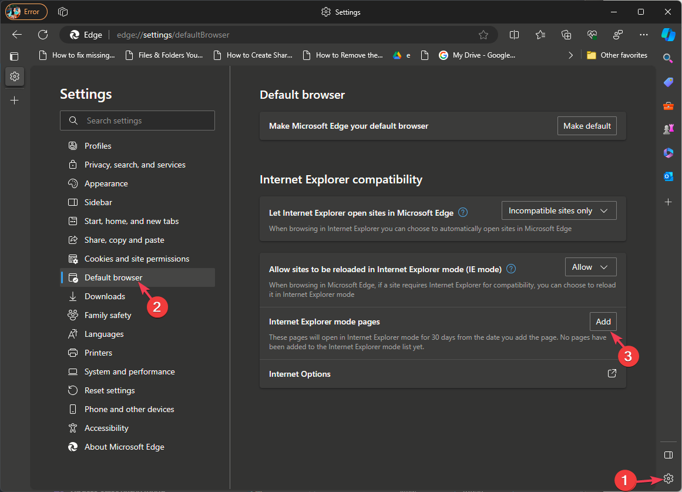Open sidebar settings gear at bottom right
The width and height of the screenshot is (682, 492).
pos(668,478)
